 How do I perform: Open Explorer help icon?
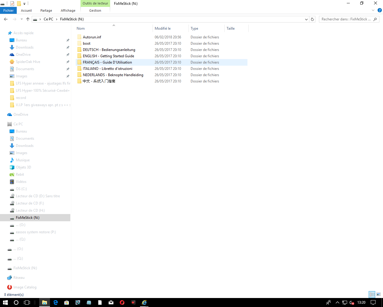pos(380,10)
